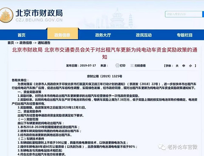This screenshot has width=204, height=156.
Task: Open the 专题栏目 navigation tab
Action: click(184, 35)
